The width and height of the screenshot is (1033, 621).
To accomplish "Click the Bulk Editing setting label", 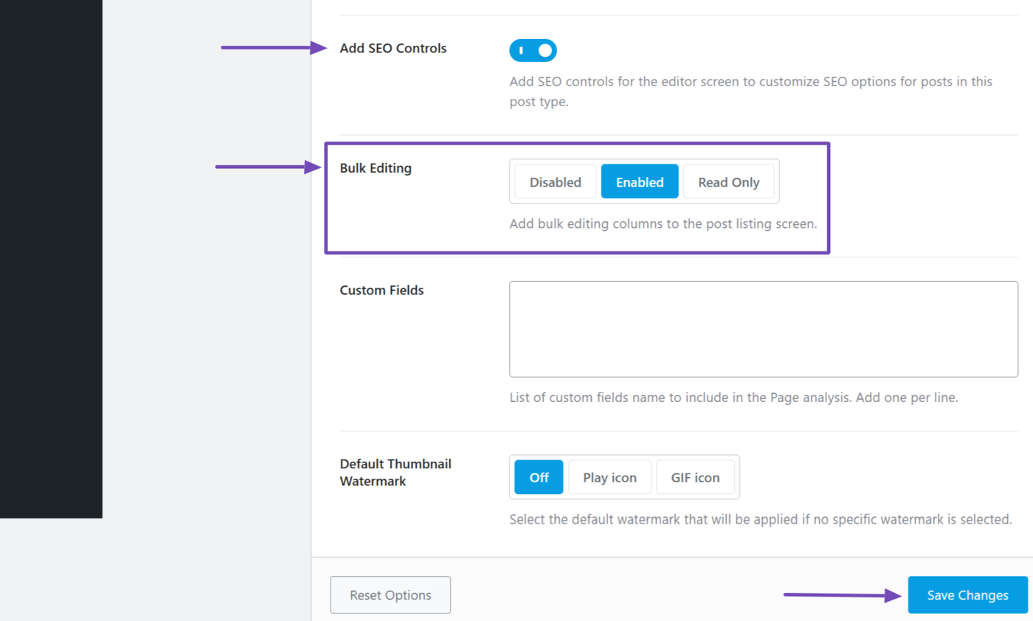I will (x=375, y=168).
